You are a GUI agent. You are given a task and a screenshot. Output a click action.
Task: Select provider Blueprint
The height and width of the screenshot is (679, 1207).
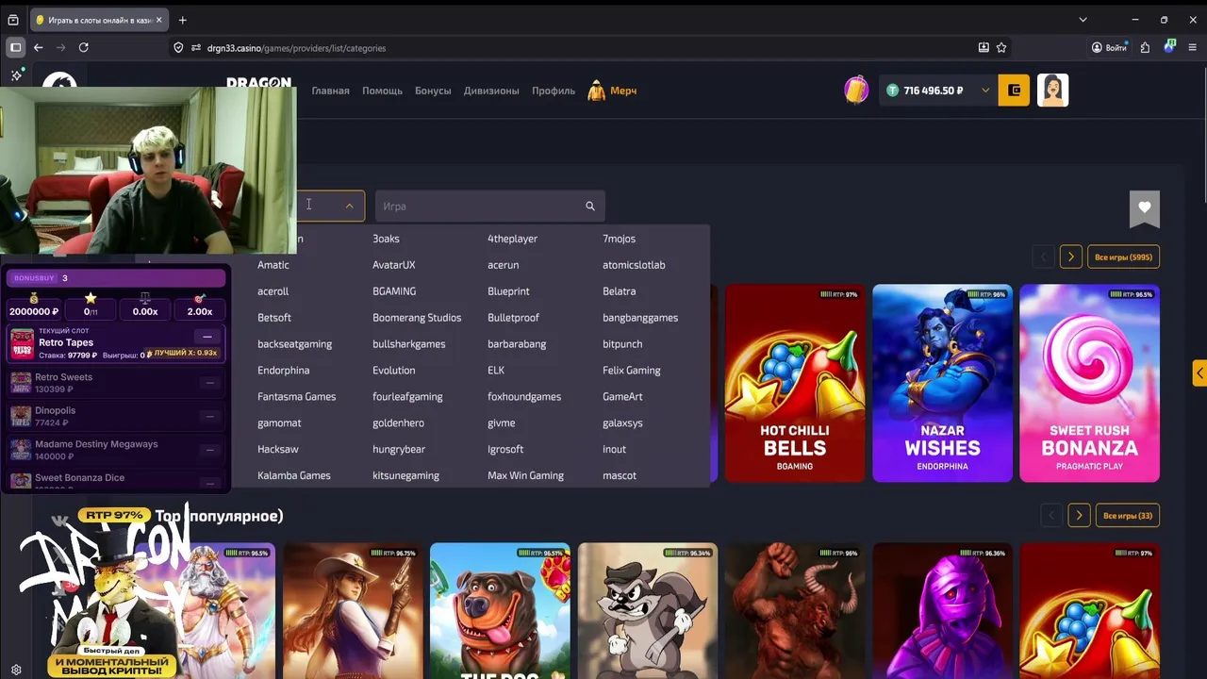[508, 291]
